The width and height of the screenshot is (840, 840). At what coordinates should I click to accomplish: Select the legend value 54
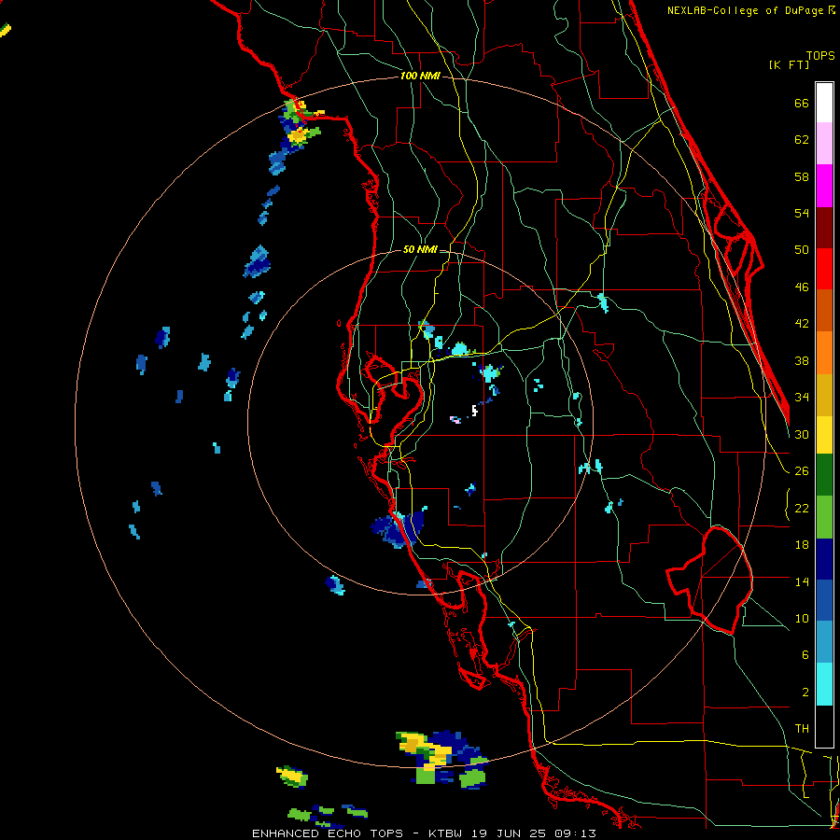click(x=802, y=213)
